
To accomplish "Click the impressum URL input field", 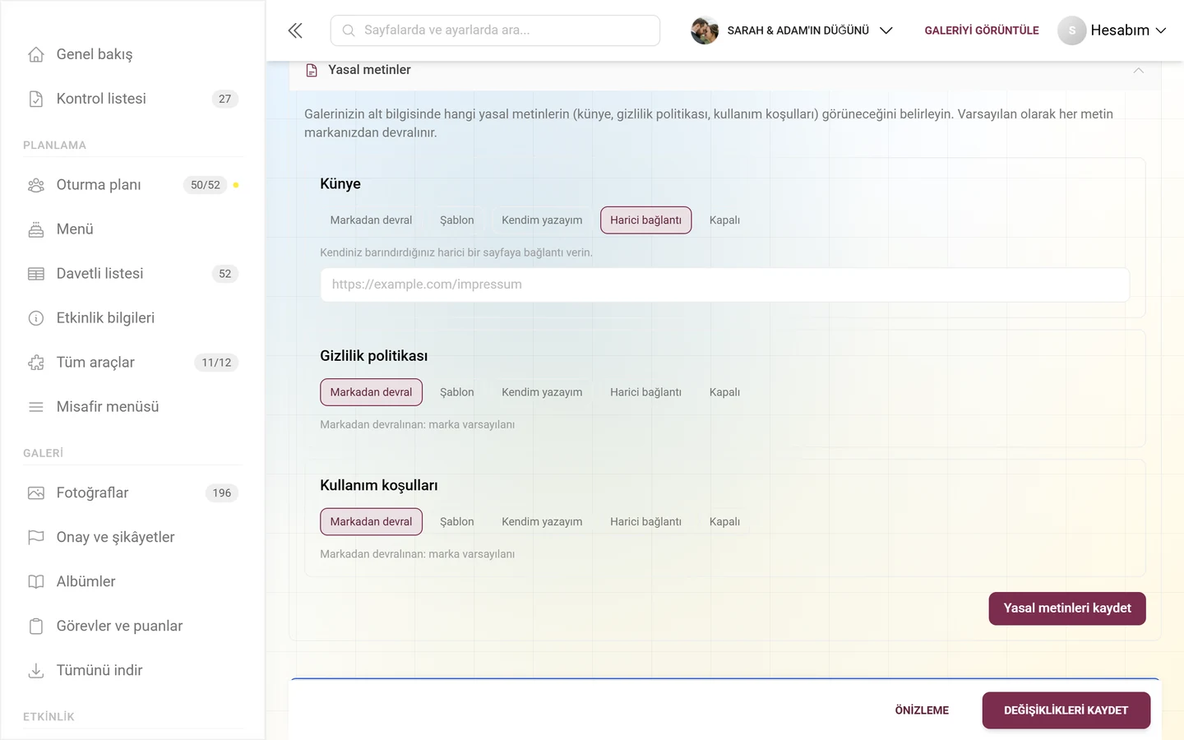I will (x=724, y=284).
